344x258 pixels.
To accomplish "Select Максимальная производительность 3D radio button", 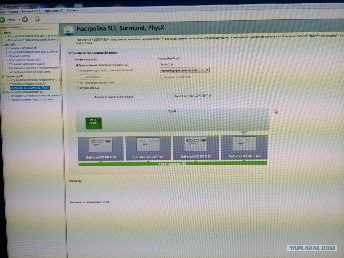I will (77, 65).
